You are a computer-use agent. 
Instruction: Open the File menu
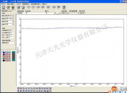[x=3, y=4]
